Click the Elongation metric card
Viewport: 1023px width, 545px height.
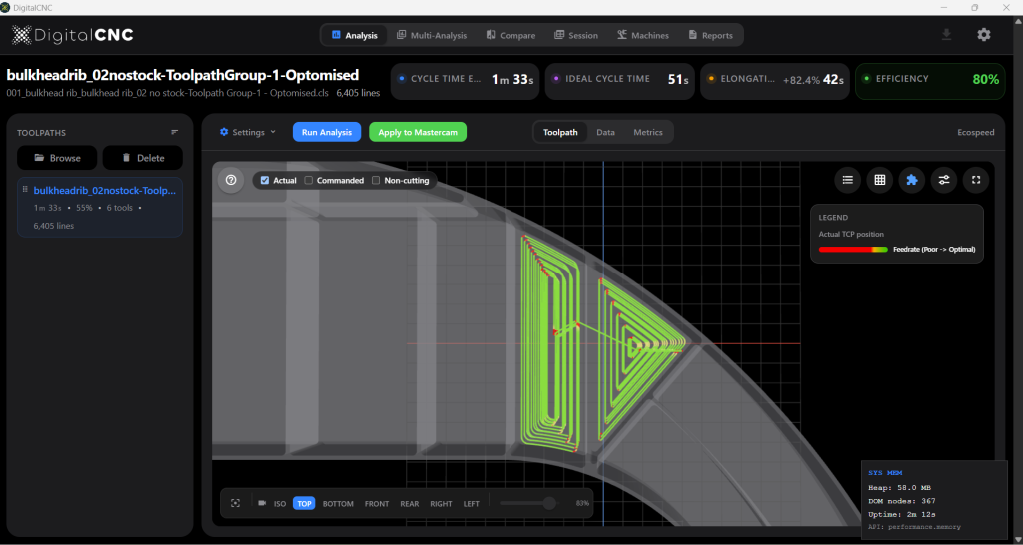tap(775, 81)
